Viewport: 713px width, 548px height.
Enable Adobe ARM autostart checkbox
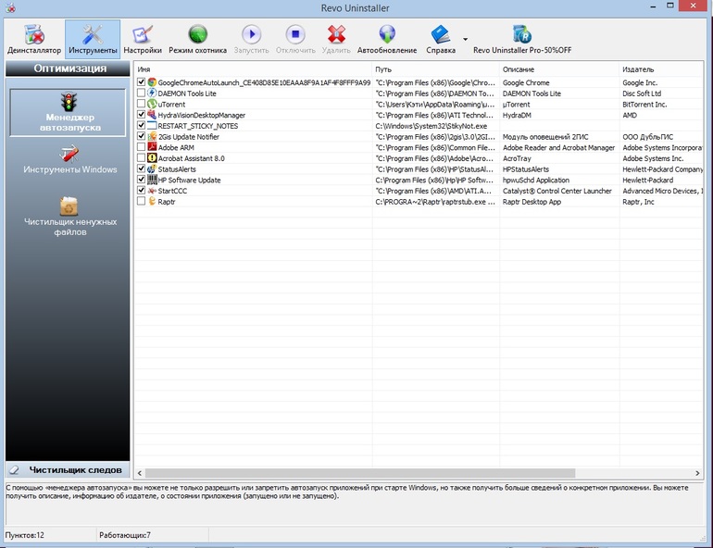point(141,147)
